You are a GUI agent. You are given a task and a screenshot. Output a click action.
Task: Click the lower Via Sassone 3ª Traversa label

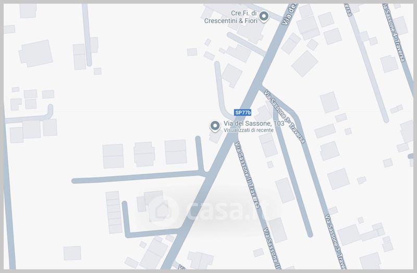click(x=335, y=241)
